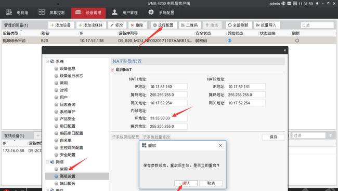
Task: Click the NAT2 网关地址 field
Action: click(x=246, y=103)
